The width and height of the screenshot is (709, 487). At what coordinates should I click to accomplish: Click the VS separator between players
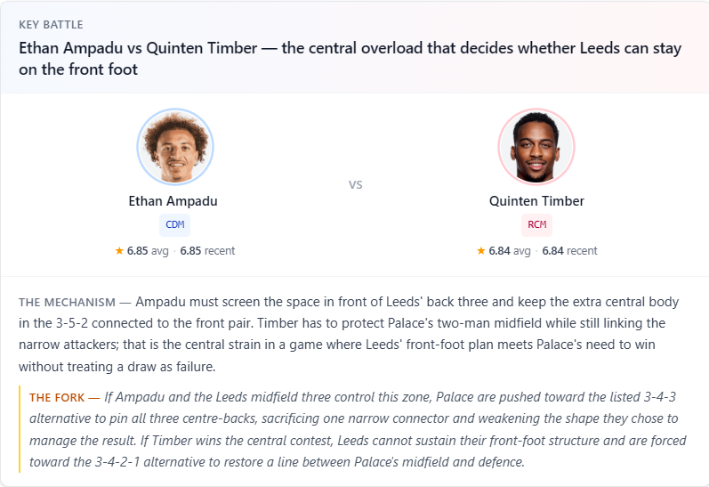[356, 184]
